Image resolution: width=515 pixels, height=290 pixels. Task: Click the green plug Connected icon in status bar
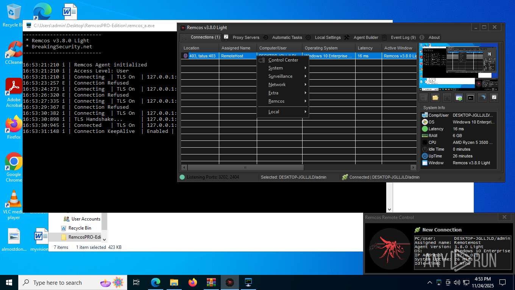[345, 177]
